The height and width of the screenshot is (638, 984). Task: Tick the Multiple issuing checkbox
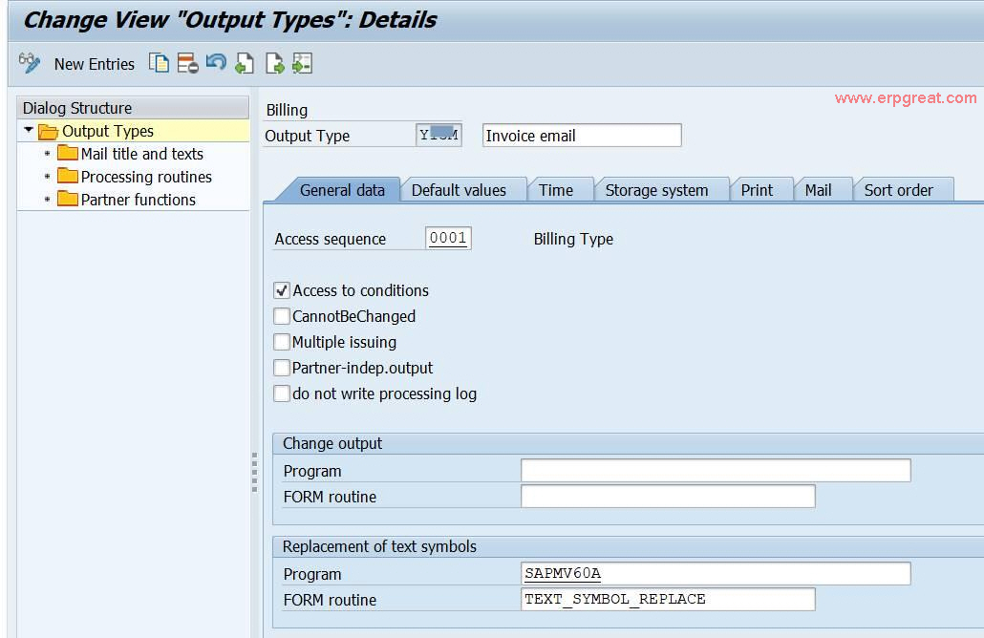click(x=282, y=342)
